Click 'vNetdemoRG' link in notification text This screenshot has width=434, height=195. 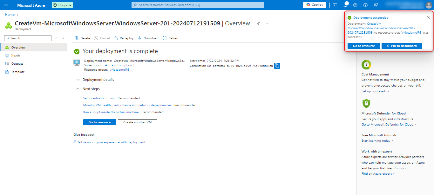(x=411, y=32)
